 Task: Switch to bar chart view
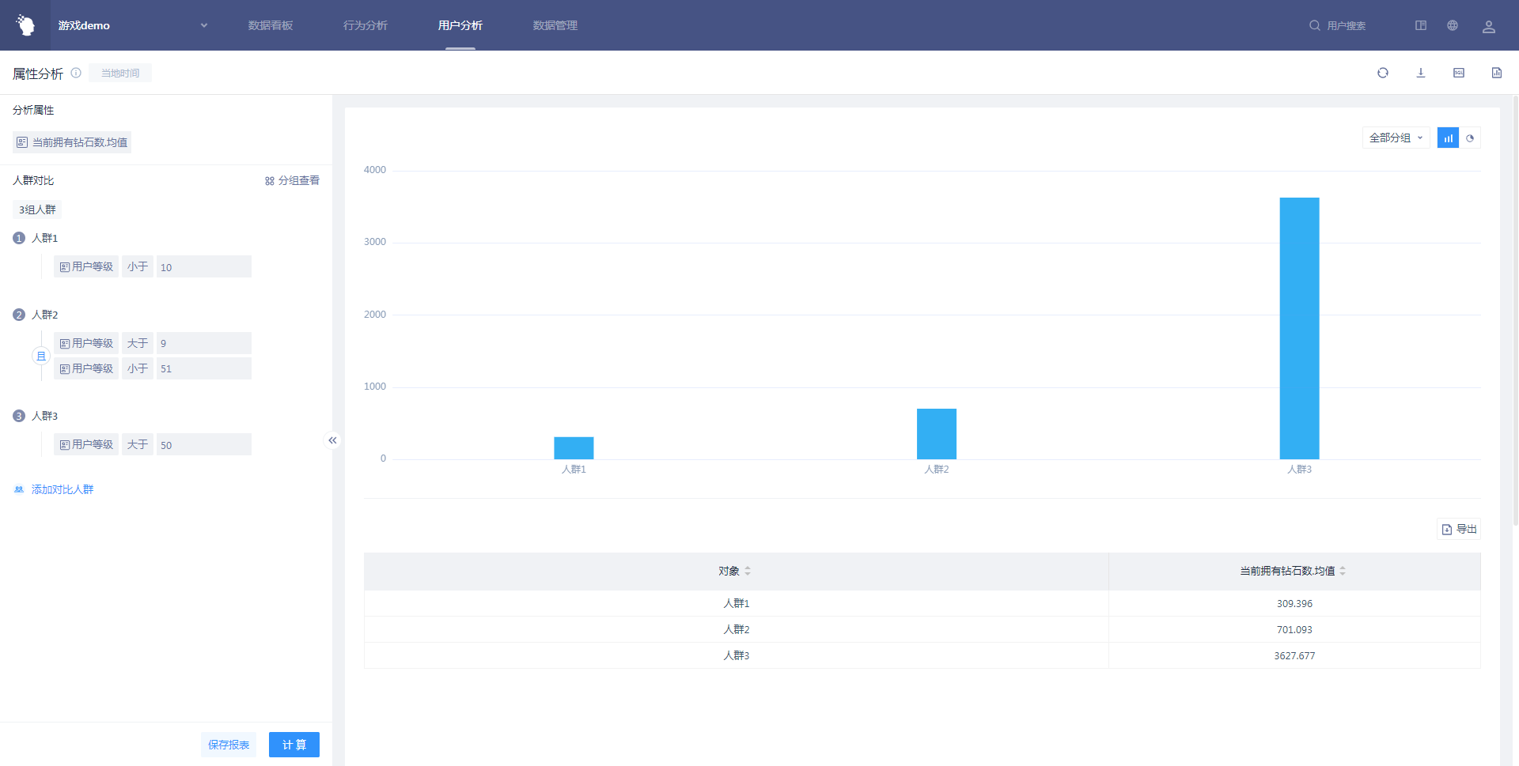[x=1447, y=138]
